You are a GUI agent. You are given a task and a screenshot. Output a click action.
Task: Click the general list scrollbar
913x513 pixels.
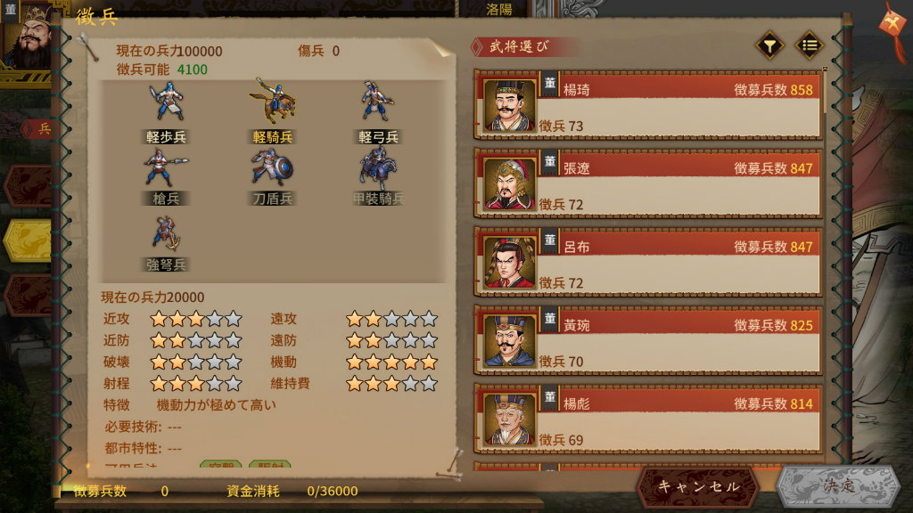(825, 92)
